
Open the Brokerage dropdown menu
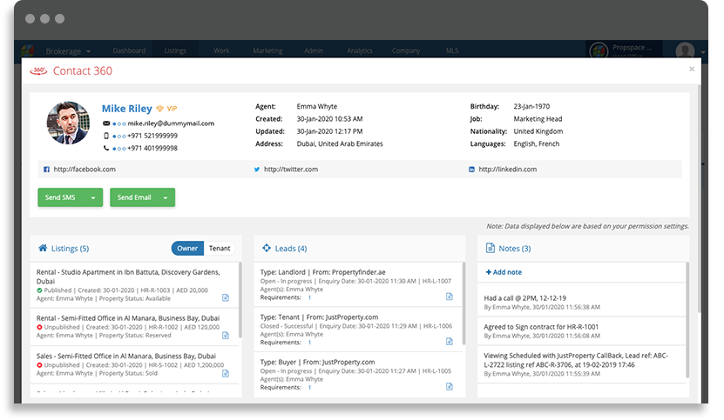[68, 51]
